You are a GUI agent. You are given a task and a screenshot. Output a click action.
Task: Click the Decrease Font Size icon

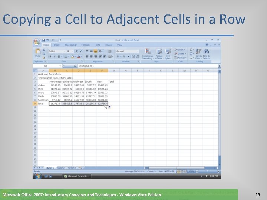click(x=81, y=51)
